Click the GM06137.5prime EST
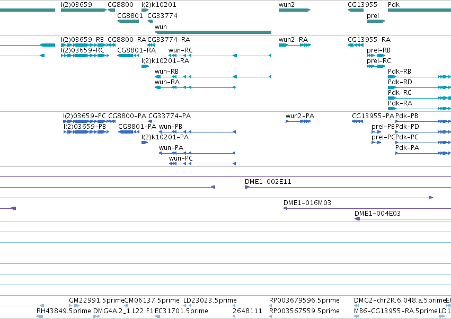Viewport: 451px width, 319px height. pyautogui.click(x=126, y=306)
